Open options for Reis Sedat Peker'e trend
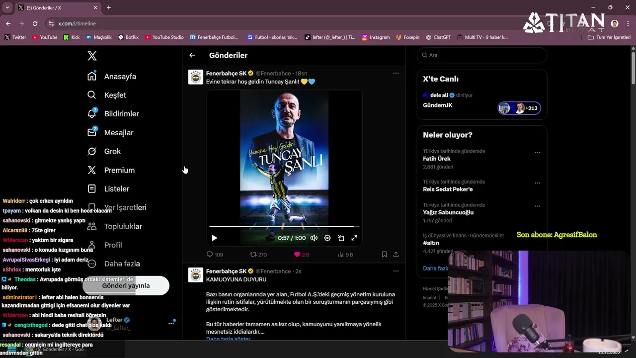The width and height of the screenshot is (636, 358). pos(538,183)
